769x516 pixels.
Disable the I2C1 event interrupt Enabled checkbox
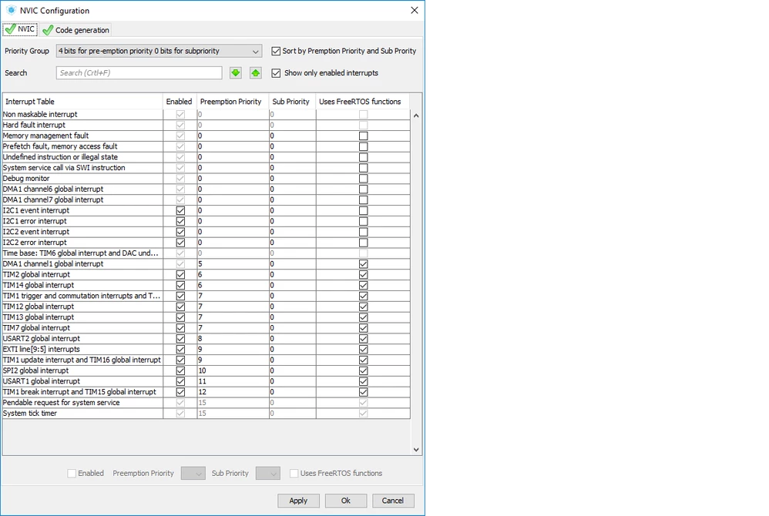click(180, 211)
